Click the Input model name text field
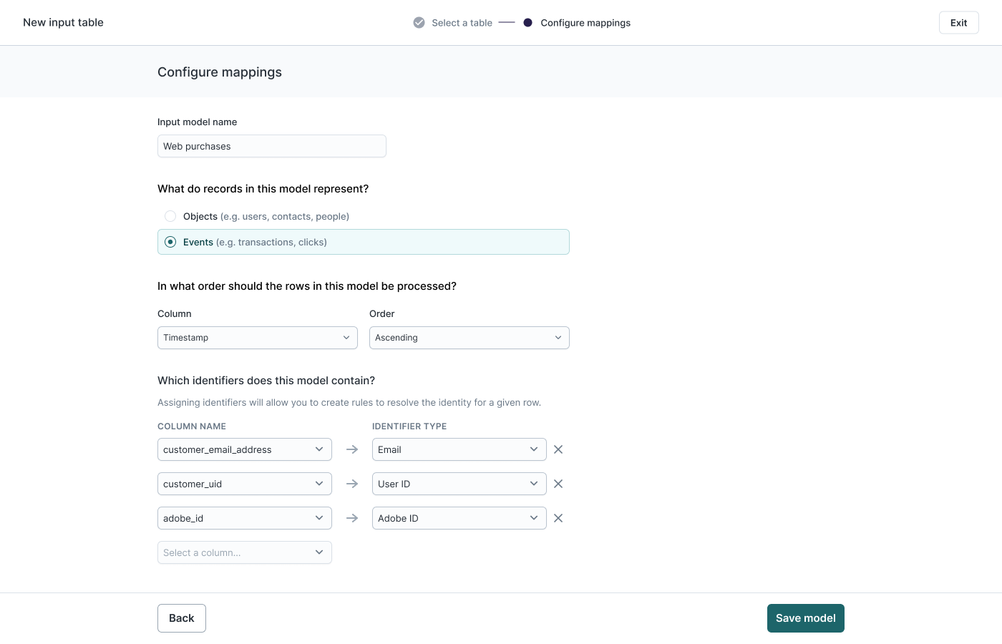This screenshot has height=644, width=1002. click(x=272, y=146)
